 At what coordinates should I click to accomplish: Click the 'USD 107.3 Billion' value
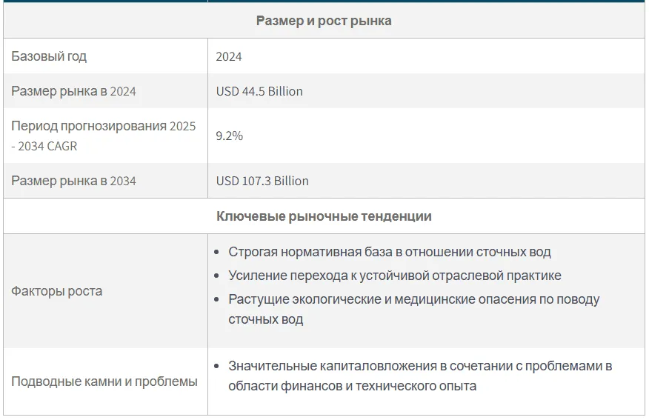click(x=262, y=181)
